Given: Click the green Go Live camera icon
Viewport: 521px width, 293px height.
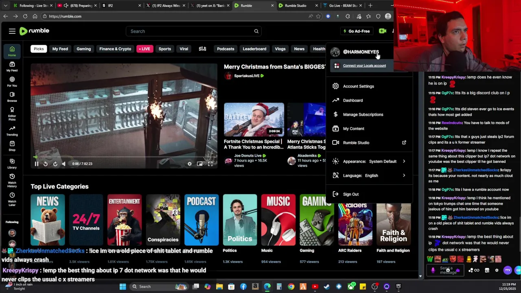Looking at the screenshot, I should pyautogui.click(x=382, y=31).
